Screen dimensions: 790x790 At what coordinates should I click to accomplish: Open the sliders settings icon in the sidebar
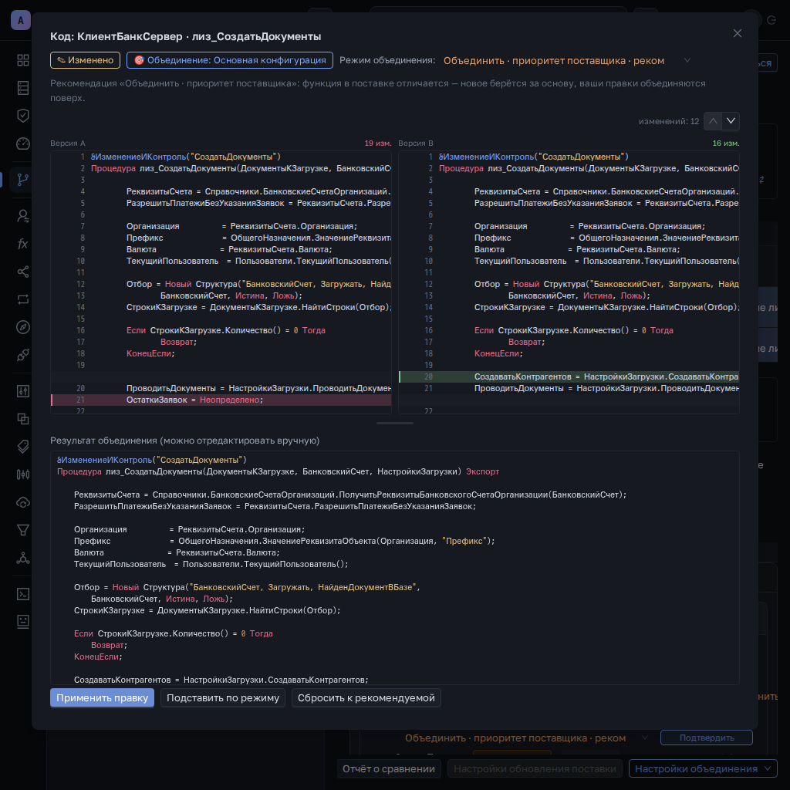(x=22, y=391)
